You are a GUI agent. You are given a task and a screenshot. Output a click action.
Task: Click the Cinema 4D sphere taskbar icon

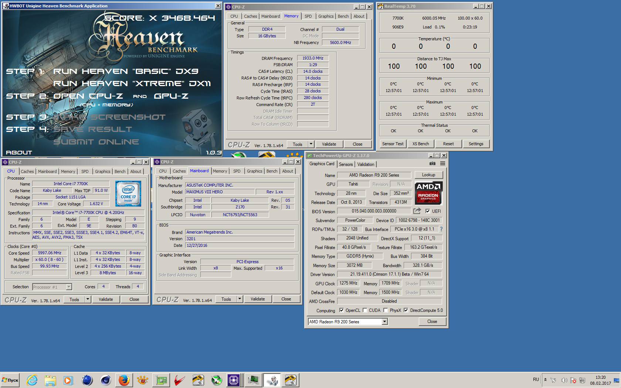[x=106, y=380]
